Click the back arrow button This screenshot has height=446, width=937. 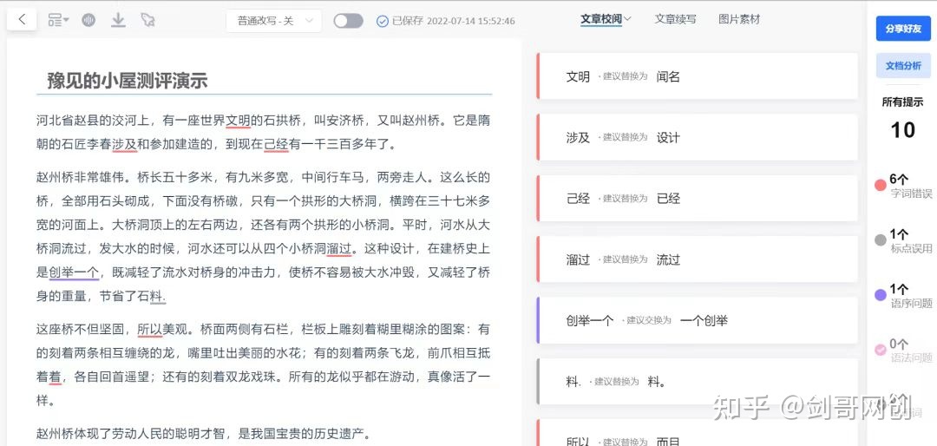(22, 19)
